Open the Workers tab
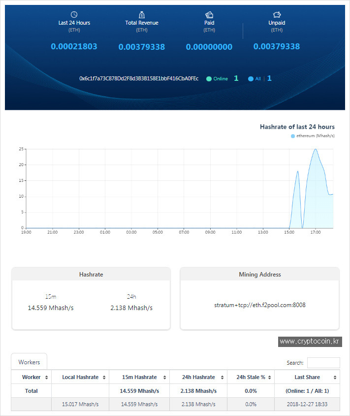Screen dimensions: 350x416 (x=29, y=362)
